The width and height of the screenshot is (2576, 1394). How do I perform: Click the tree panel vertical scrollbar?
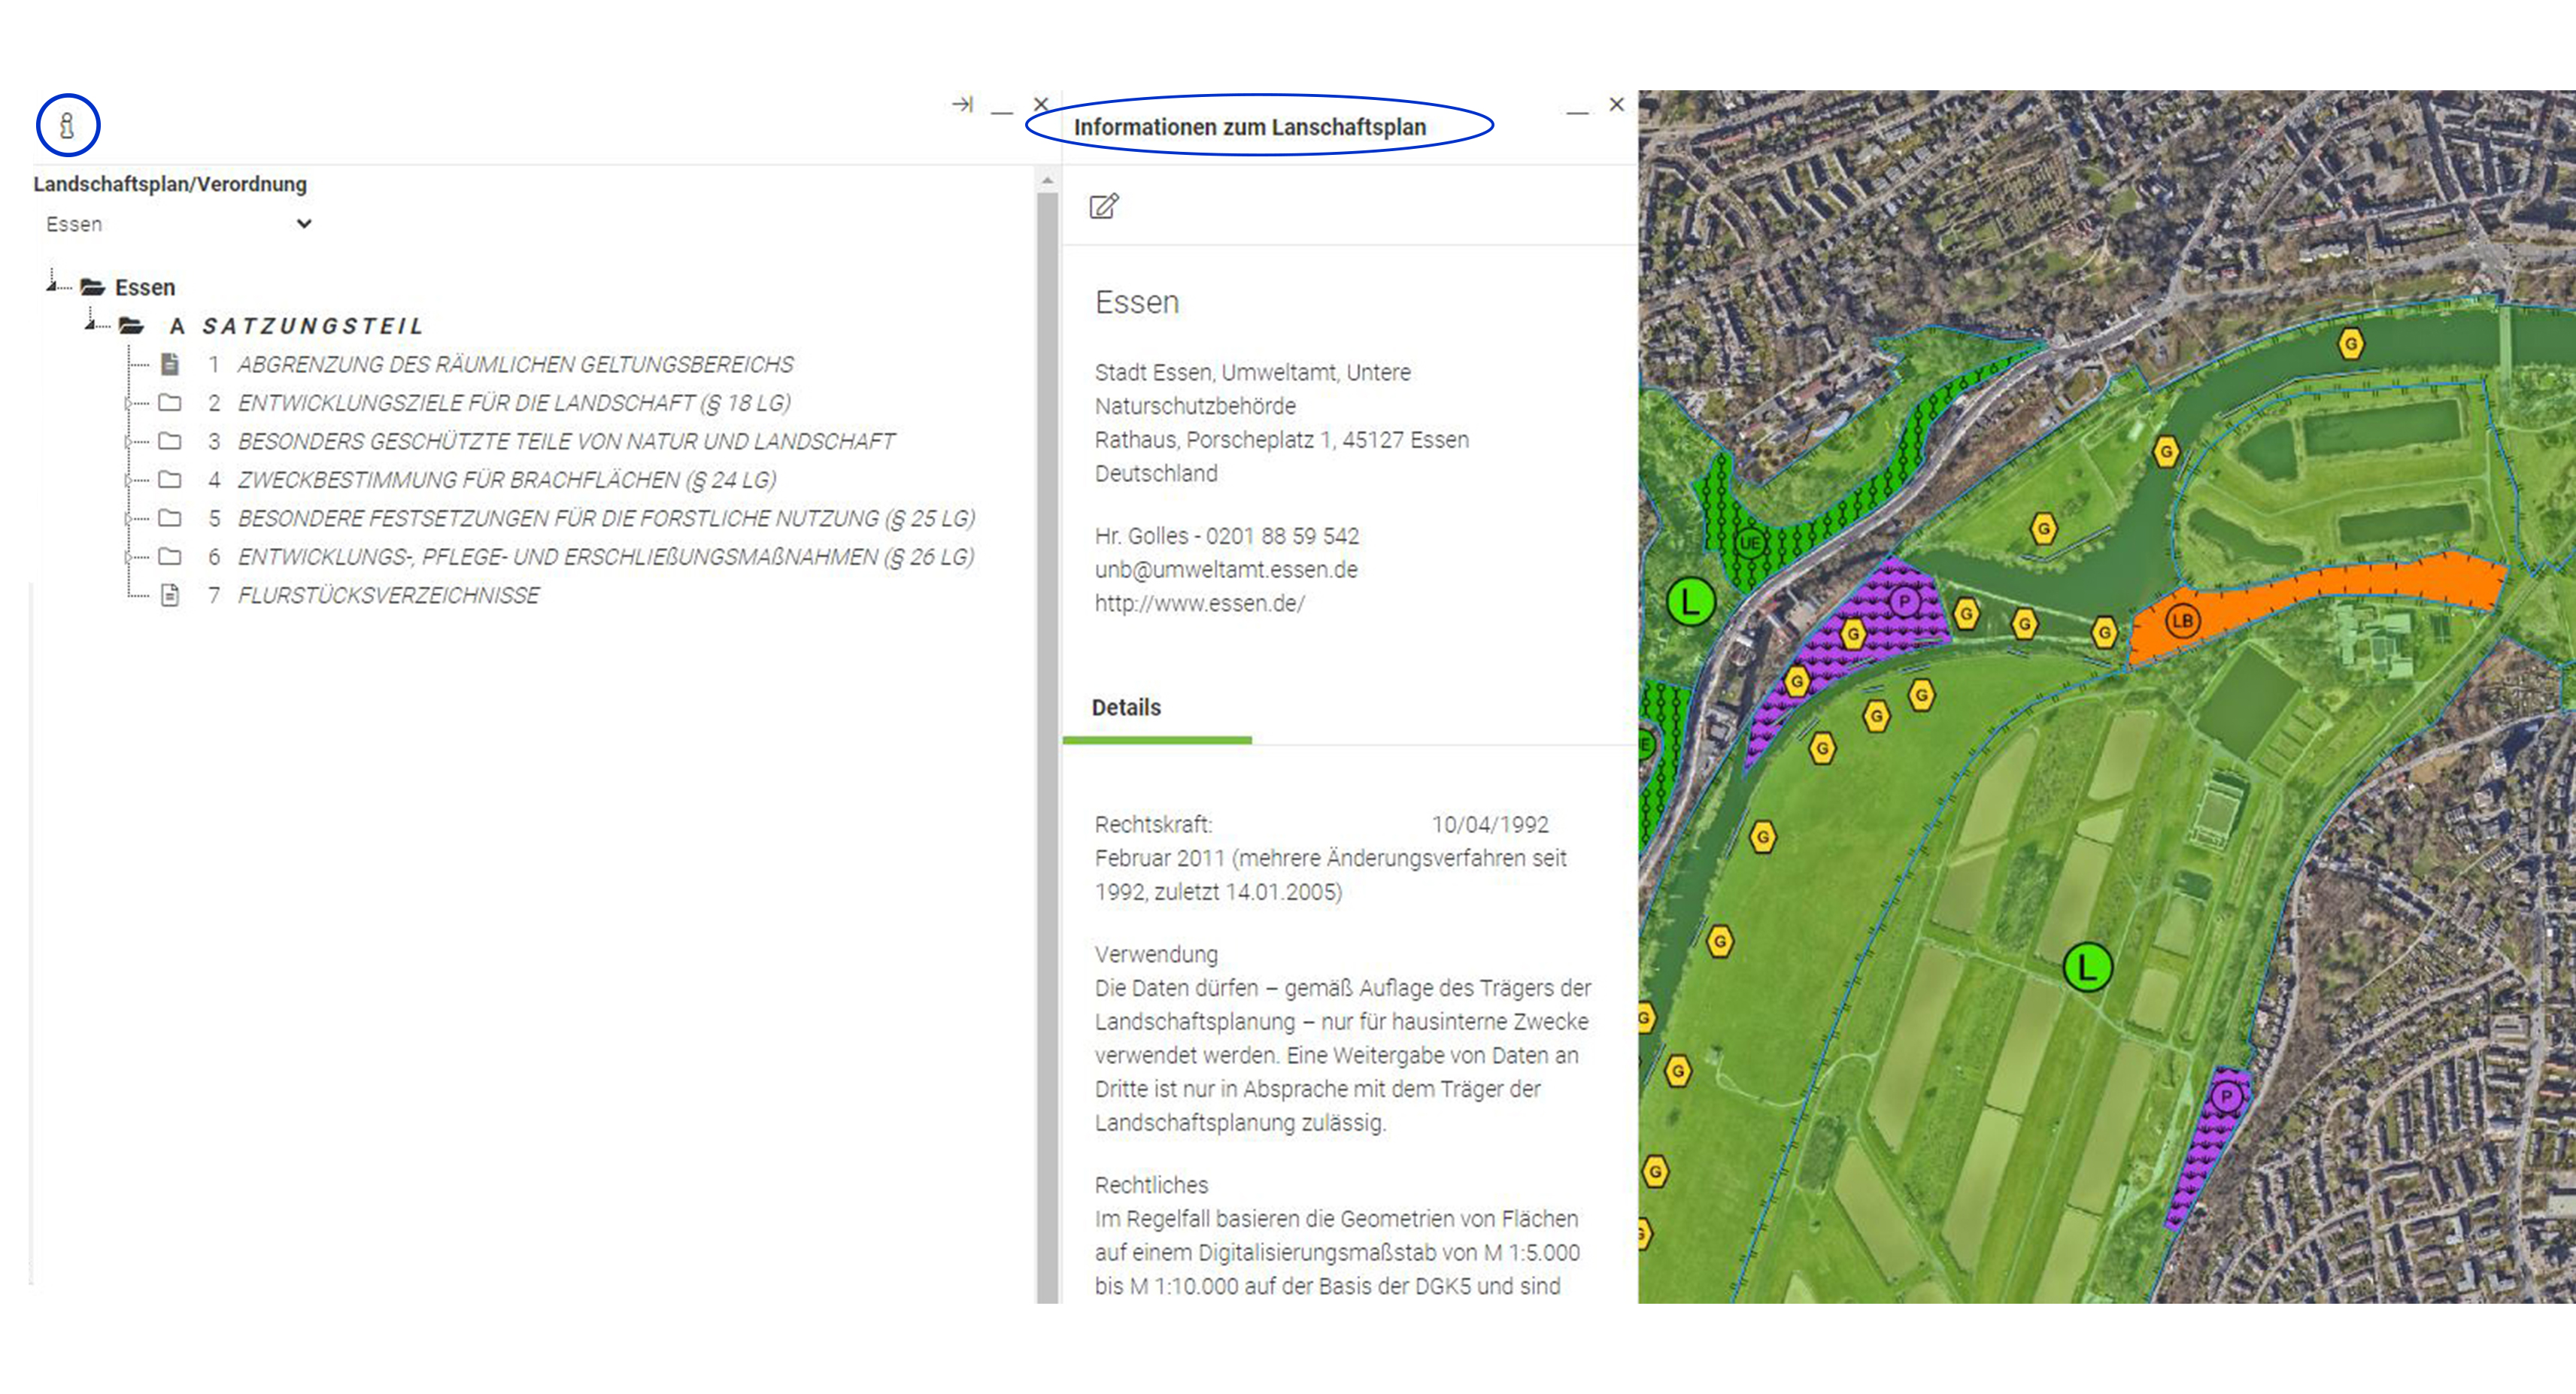tap(1047, 700)
